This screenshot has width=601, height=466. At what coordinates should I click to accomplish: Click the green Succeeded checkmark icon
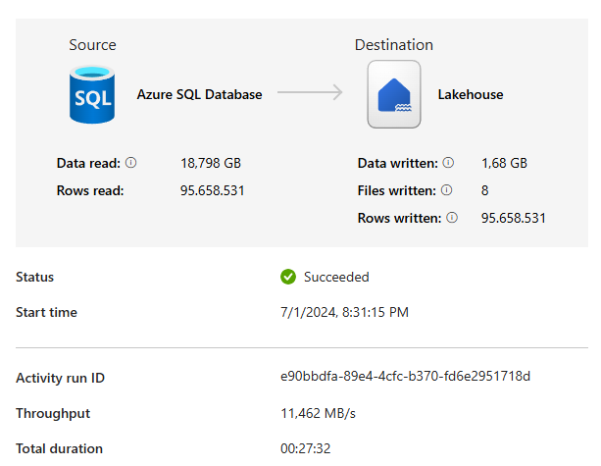point(288,277)
